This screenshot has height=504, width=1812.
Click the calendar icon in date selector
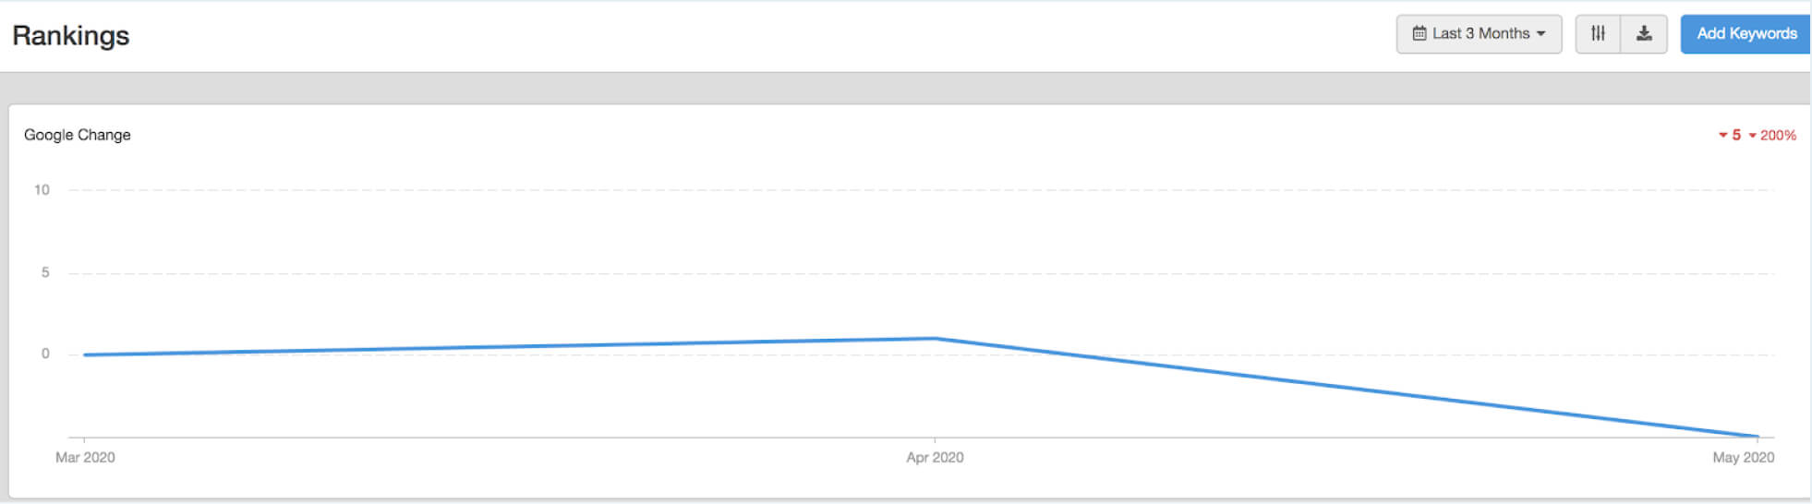[x=1419, y=34]
